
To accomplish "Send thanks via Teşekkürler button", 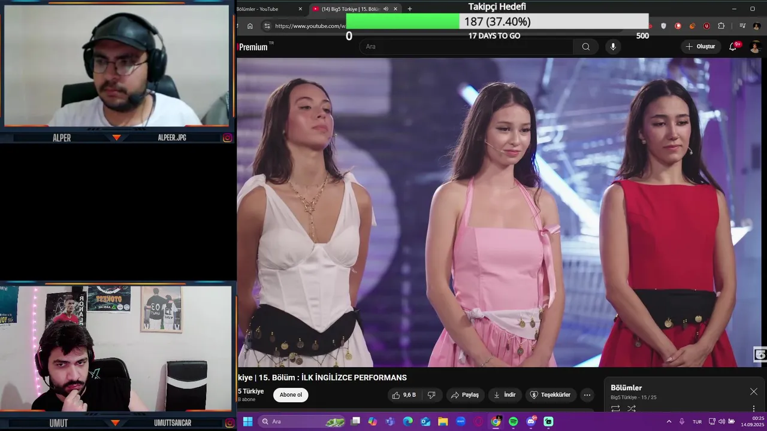I will (550, 395).
